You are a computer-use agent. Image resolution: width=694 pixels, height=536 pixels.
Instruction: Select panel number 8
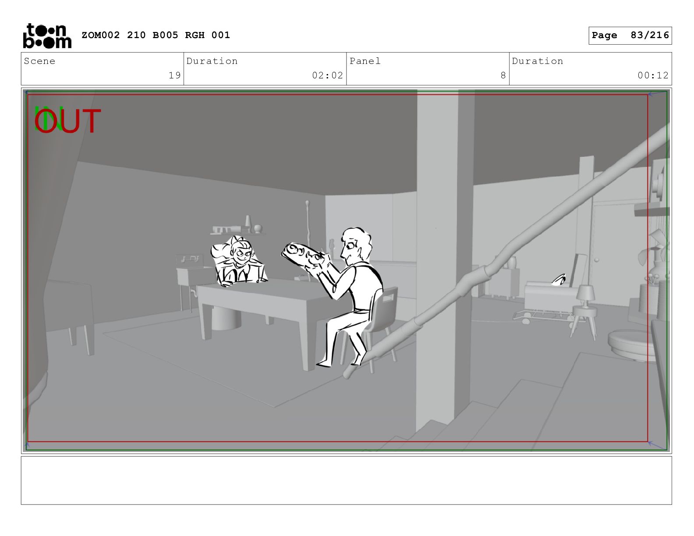coord(503,75)
